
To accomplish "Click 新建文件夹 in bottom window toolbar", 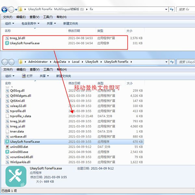I will click(64, 76).
